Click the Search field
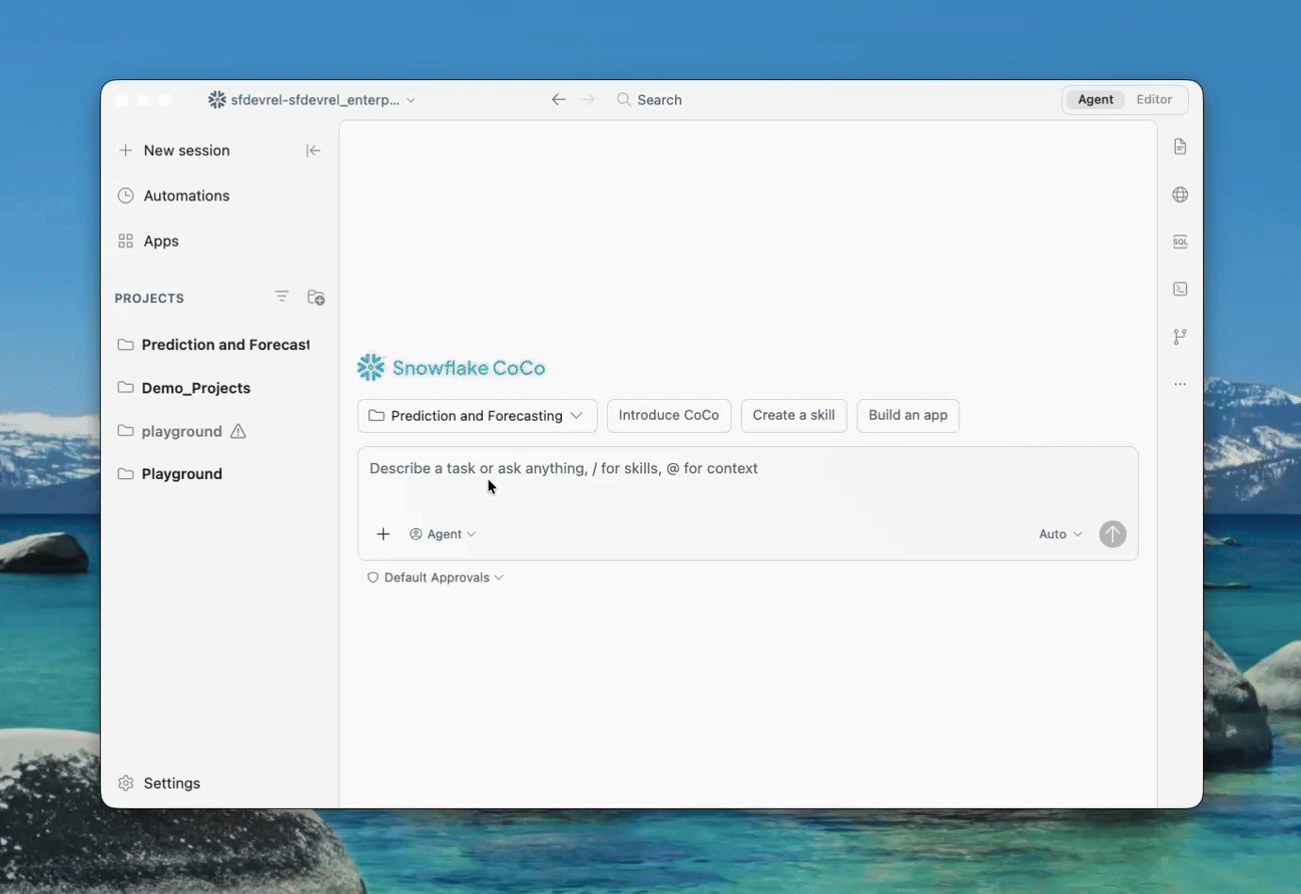This screenshot has height=894, width=1301. pos(650,100)
